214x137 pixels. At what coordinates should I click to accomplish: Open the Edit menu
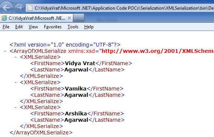[x=19, y=27]
